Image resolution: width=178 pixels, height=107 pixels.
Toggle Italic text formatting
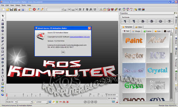pos(84,9)
